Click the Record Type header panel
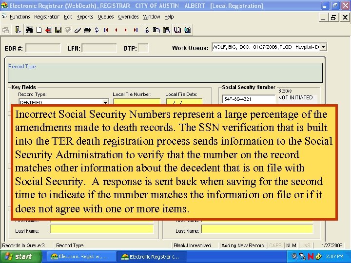 click(x=165, y=73)
